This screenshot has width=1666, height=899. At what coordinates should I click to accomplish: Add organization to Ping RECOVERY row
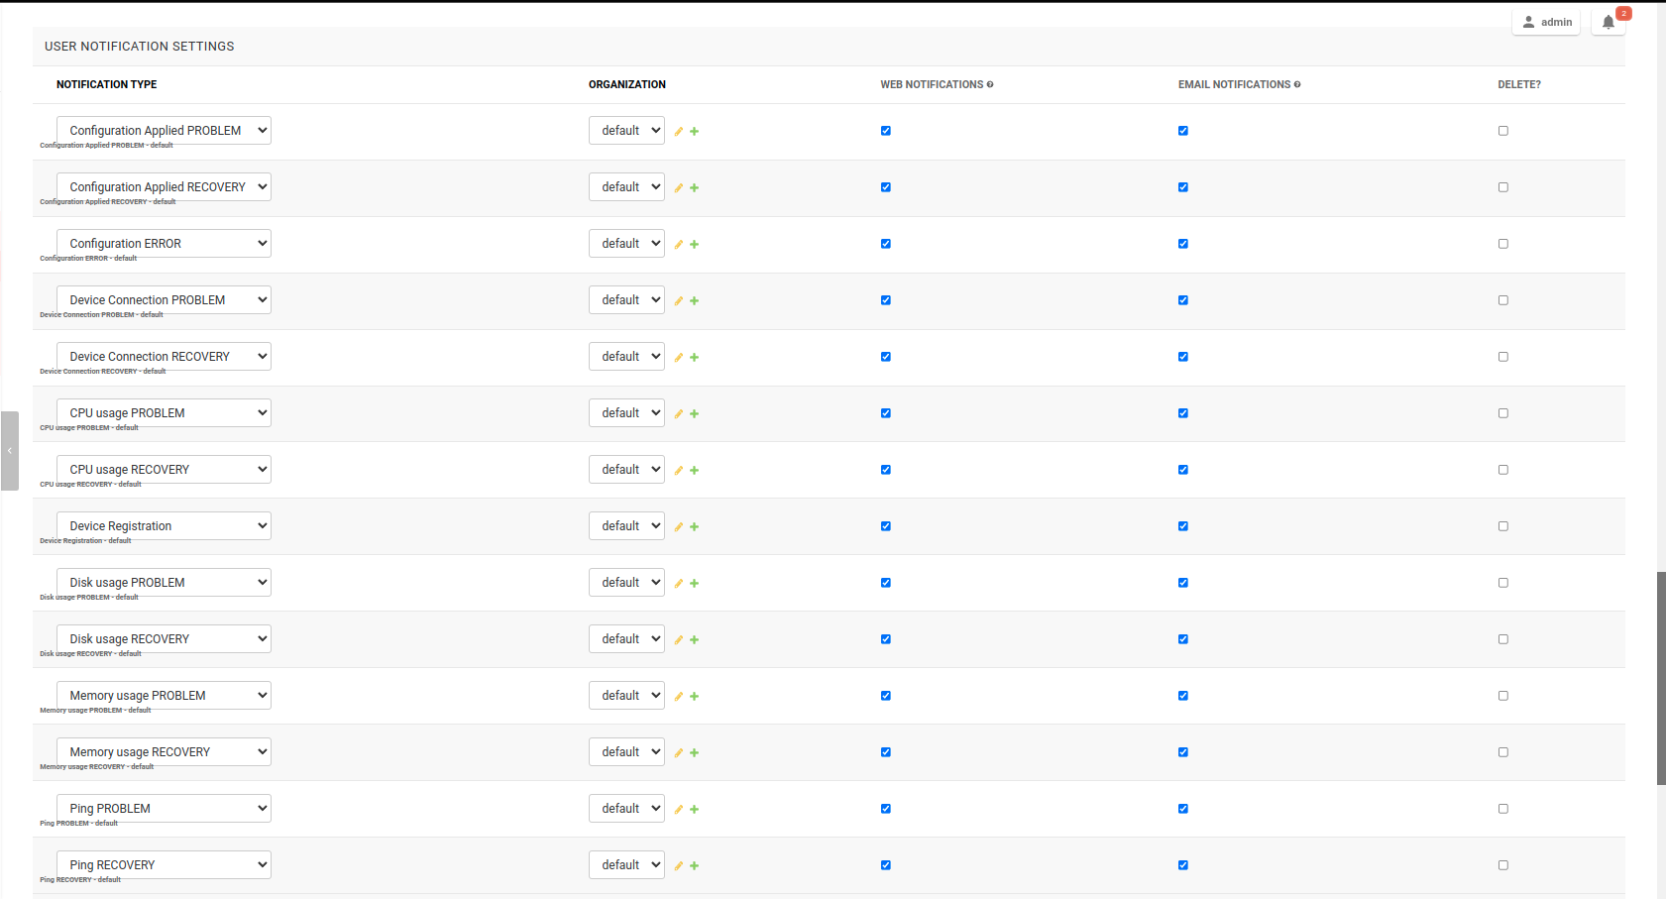click(694, 864)
